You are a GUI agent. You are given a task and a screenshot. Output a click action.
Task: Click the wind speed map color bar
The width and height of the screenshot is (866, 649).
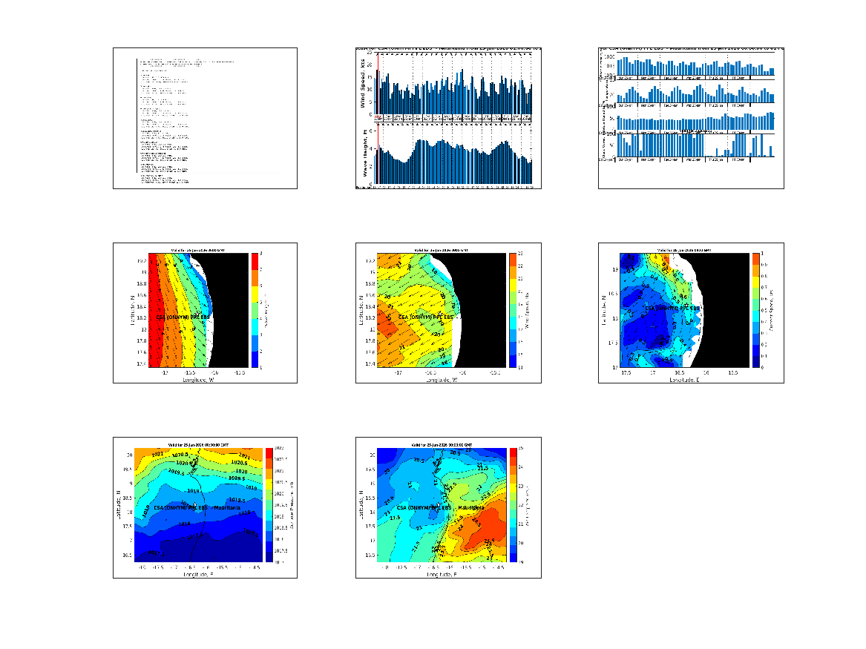pyautogui.click(x=512, y=310)
